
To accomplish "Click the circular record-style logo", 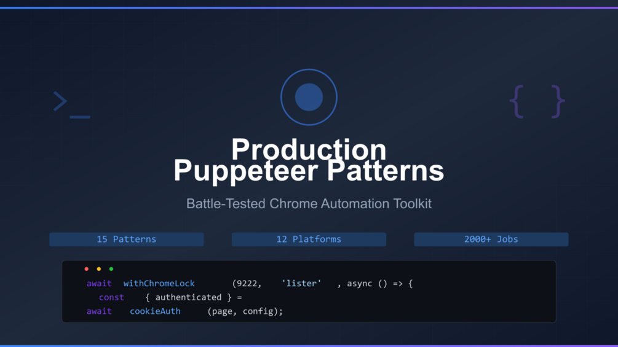I will point(309,97).
